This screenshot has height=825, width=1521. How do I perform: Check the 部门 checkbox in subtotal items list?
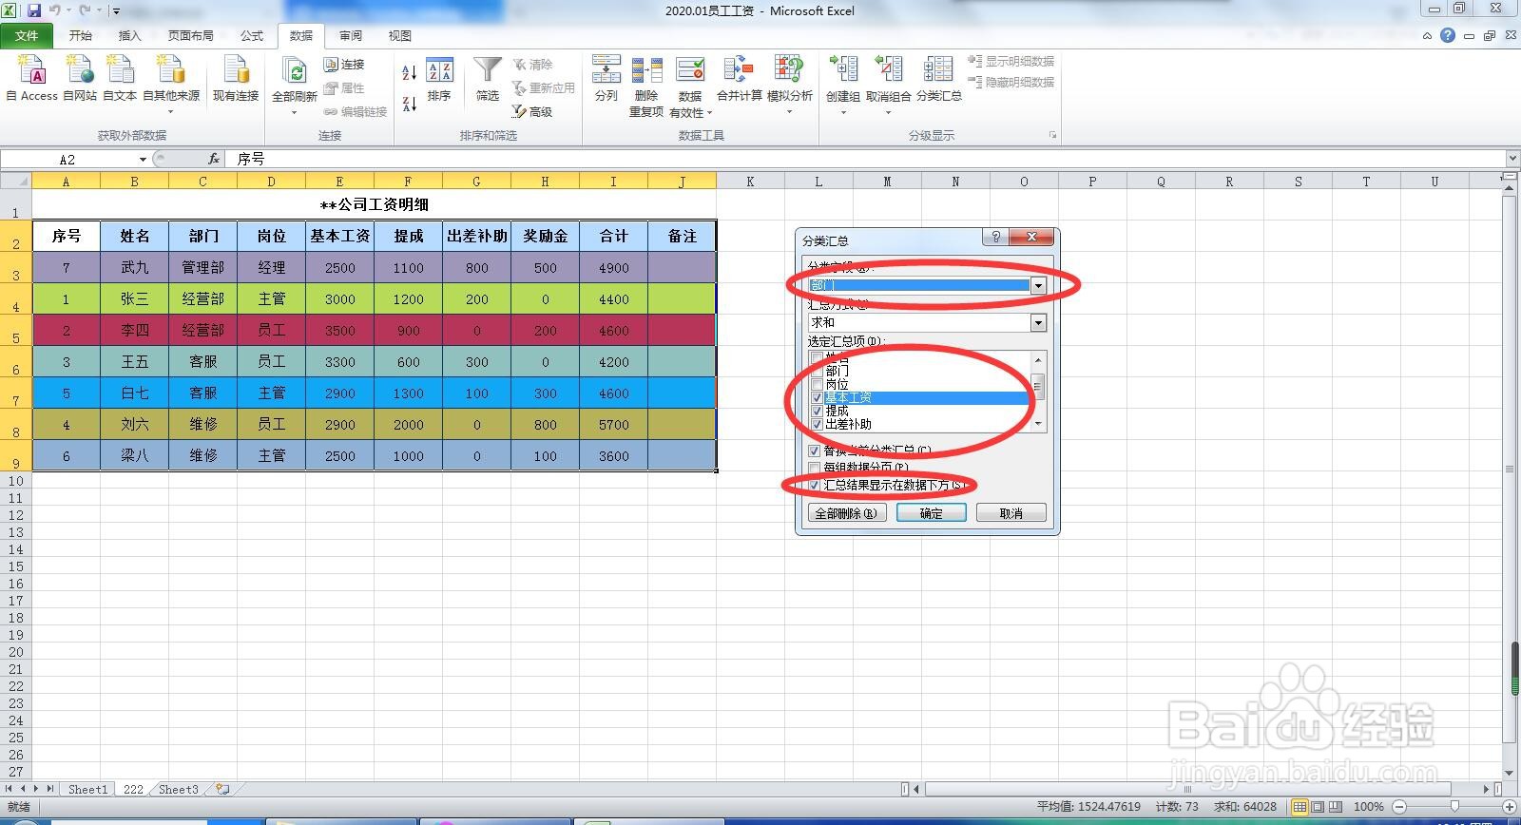tap(817, 371)
